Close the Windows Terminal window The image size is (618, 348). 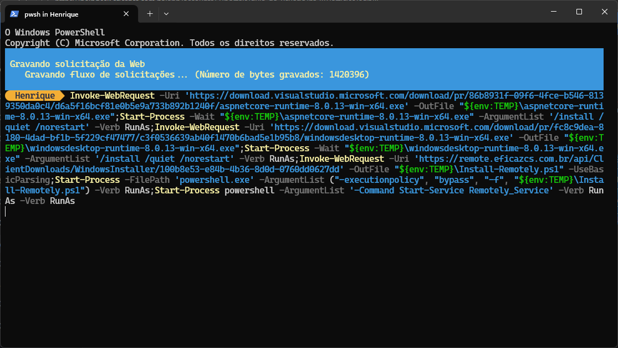click(604, 12)
